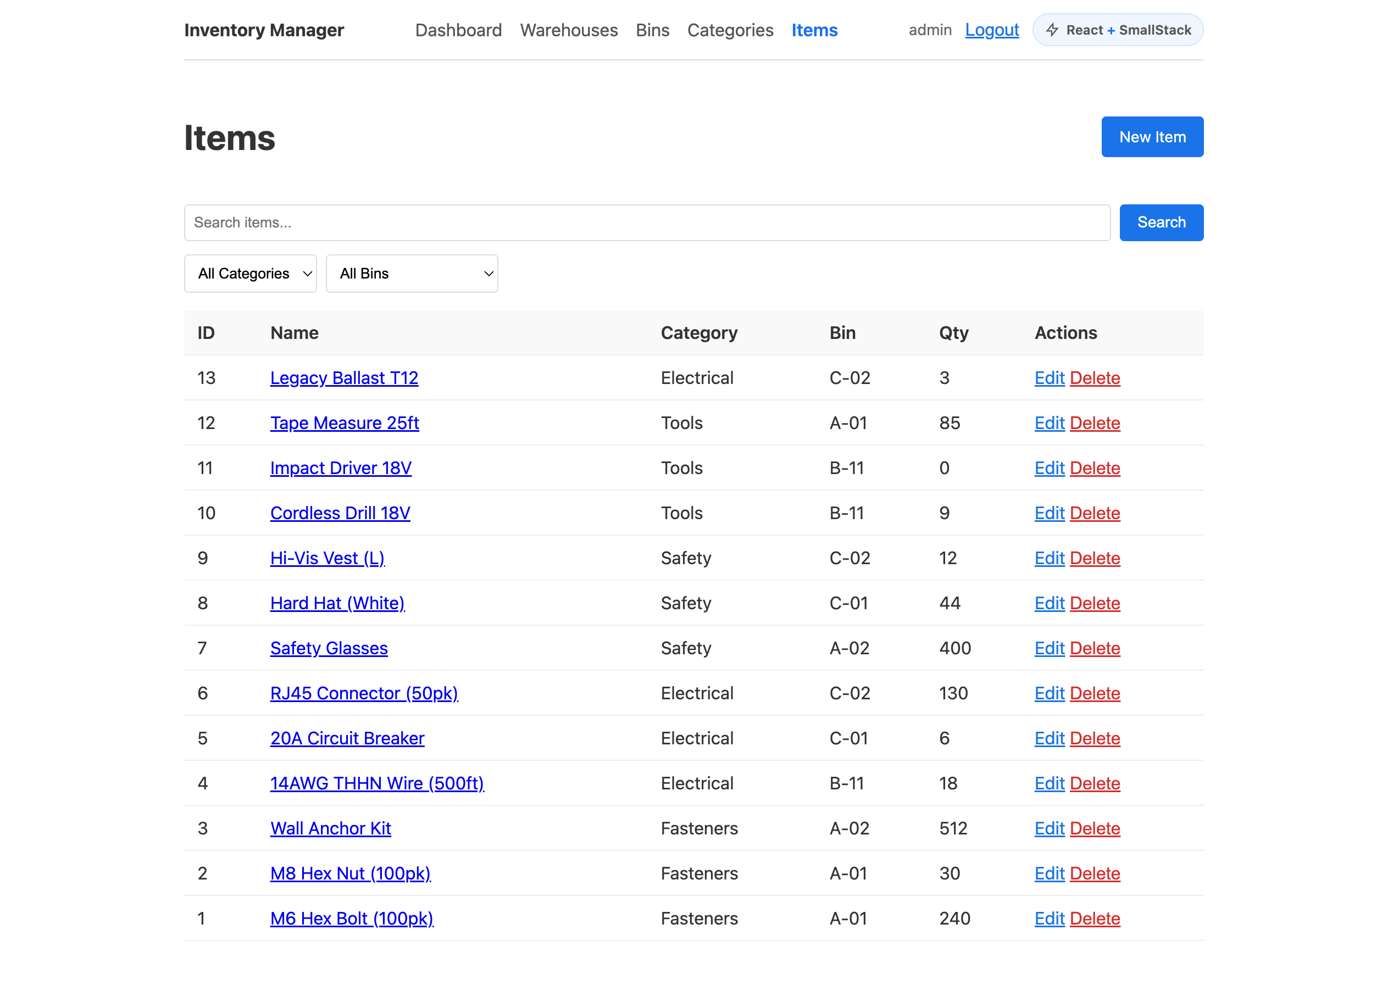Open the RJ45 Connector (50pk) item
Screen dimensions: 1388x1002
[x=364, y=694]
